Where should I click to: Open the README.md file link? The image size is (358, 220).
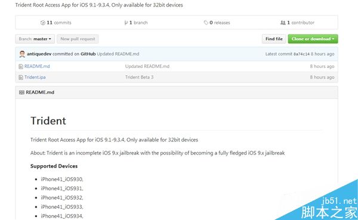point(37,66)
